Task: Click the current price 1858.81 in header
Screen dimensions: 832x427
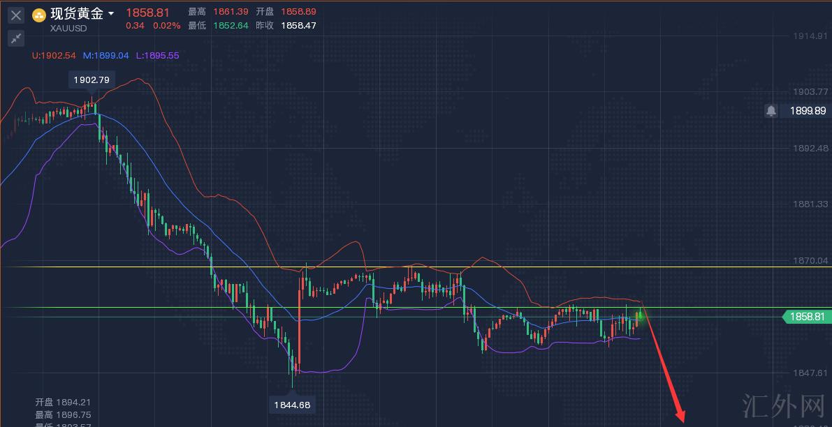Action: point(147,13)
